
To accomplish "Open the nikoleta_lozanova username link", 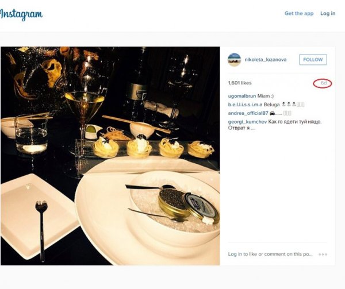I will (x=266, y=60).
